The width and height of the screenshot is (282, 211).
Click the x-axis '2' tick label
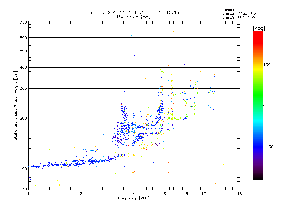coord(81,194)
